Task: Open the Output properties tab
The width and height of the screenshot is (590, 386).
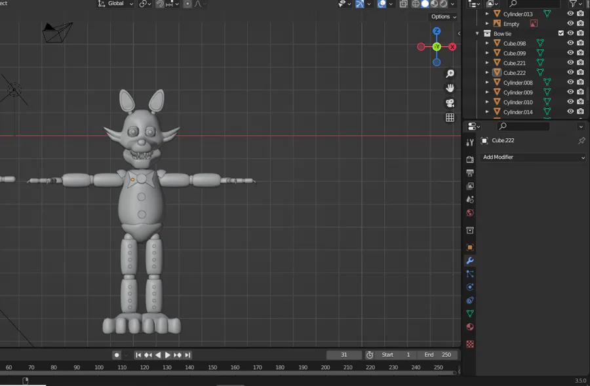Action: pyautogui.click(x=469, y=173)
